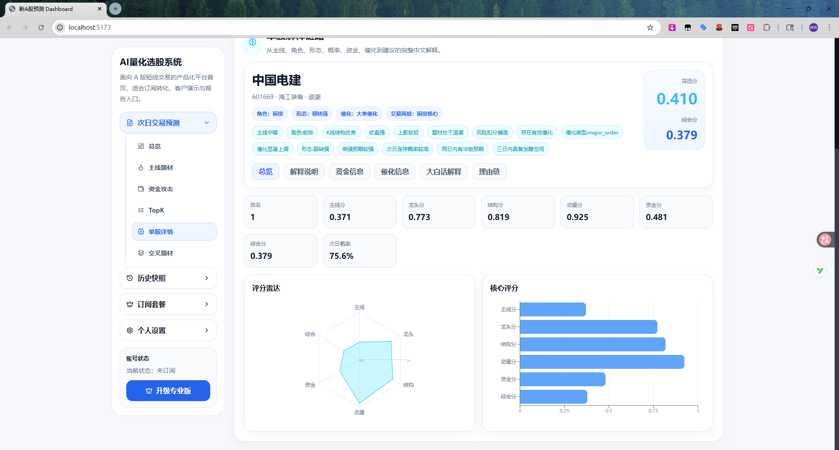
Task: Click the document icon in 次日交易预测
Action: pos(130,123)
